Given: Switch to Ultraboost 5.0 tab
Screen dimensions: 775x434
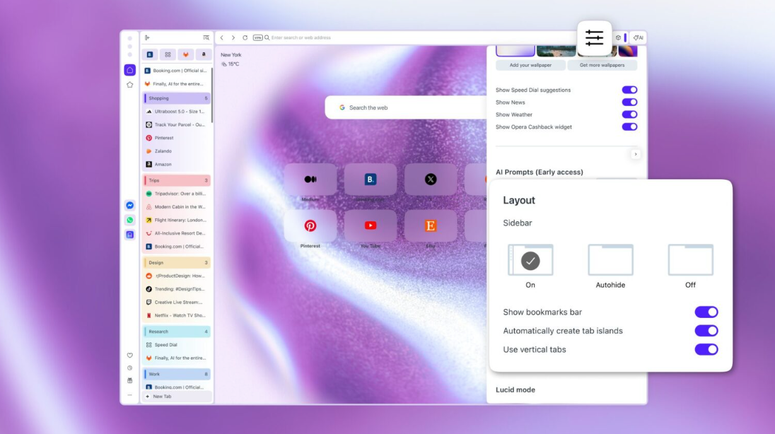Looking at the screenshot, I should pyautogui.click(x=177, y=112).
